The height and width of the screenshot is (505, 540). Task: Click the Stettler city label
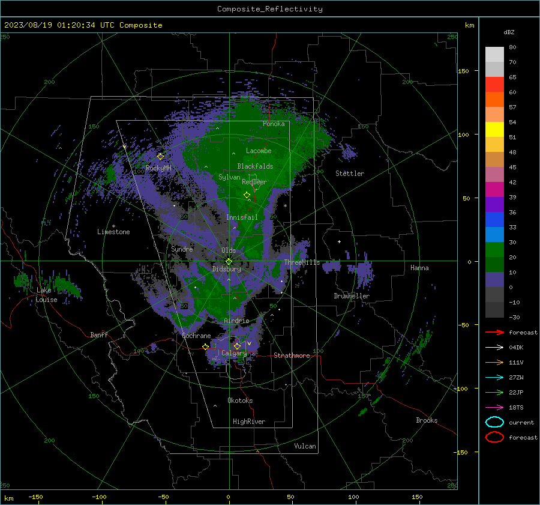click(350, 174)
